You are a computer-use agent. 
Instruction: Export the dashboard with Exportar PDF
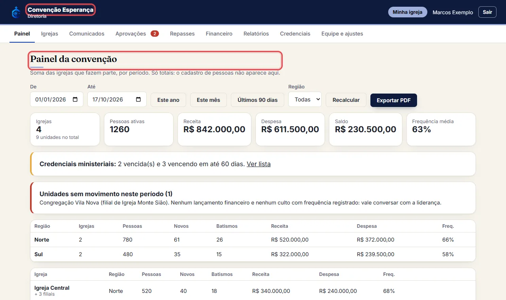[393, 100]
